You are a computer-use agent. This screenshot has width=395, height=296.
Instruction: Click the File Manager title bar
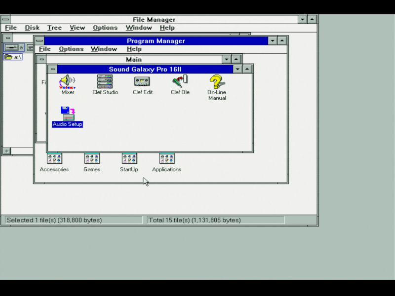pyautogui.click(x=154, y=19)
